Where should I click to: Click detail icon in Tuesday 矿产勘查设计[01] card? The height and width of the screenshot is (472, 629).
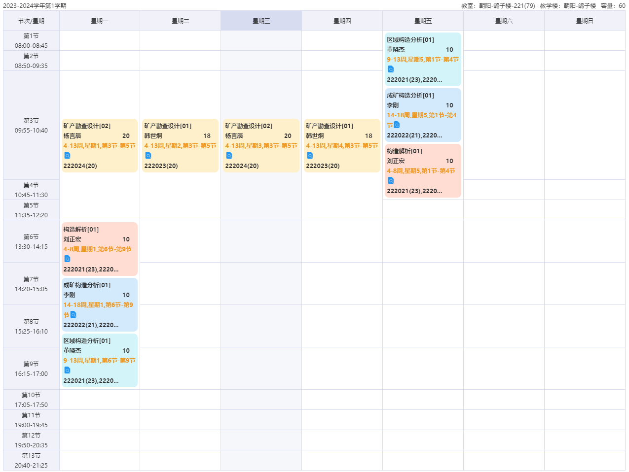(148, 156)
